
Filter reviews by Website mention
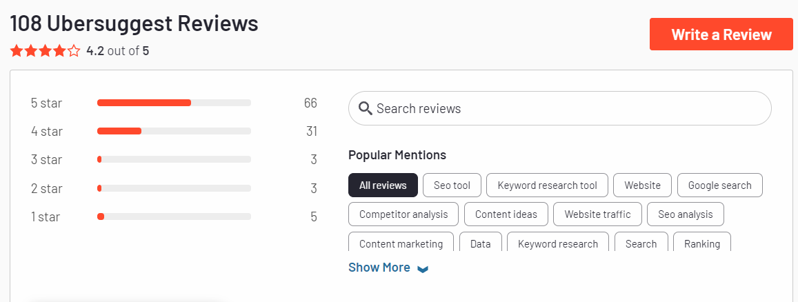[x=642, y=185]
